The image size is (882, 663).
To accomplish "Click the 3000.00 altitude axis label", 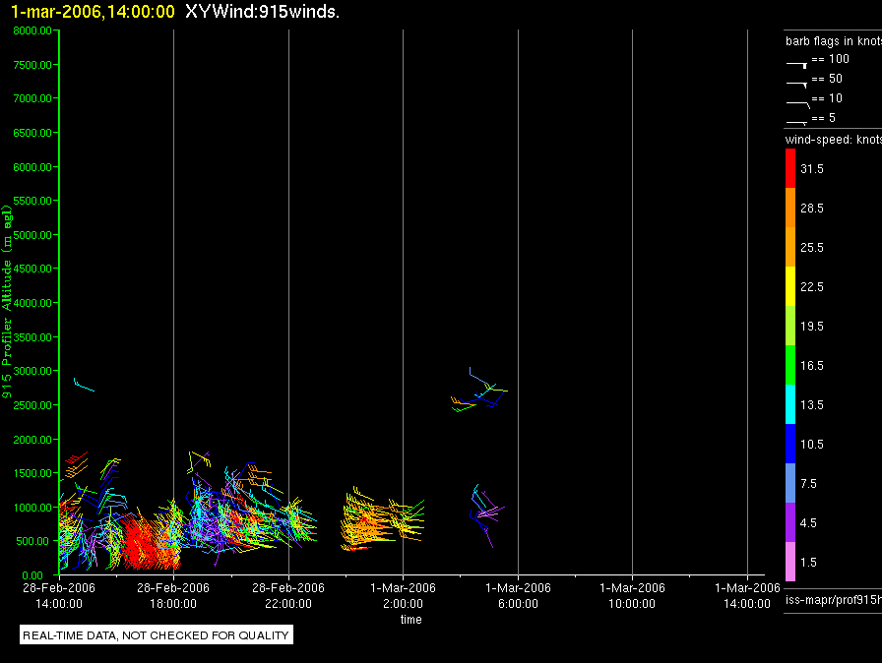I will (x=32, y=371).
